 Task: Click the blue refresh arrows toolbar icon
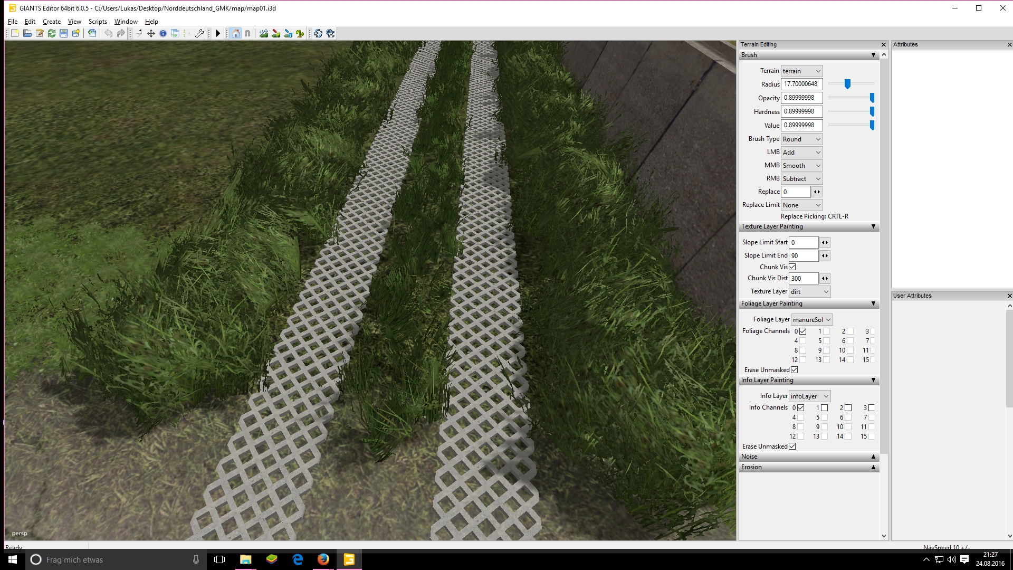click(x=318, y=33)
